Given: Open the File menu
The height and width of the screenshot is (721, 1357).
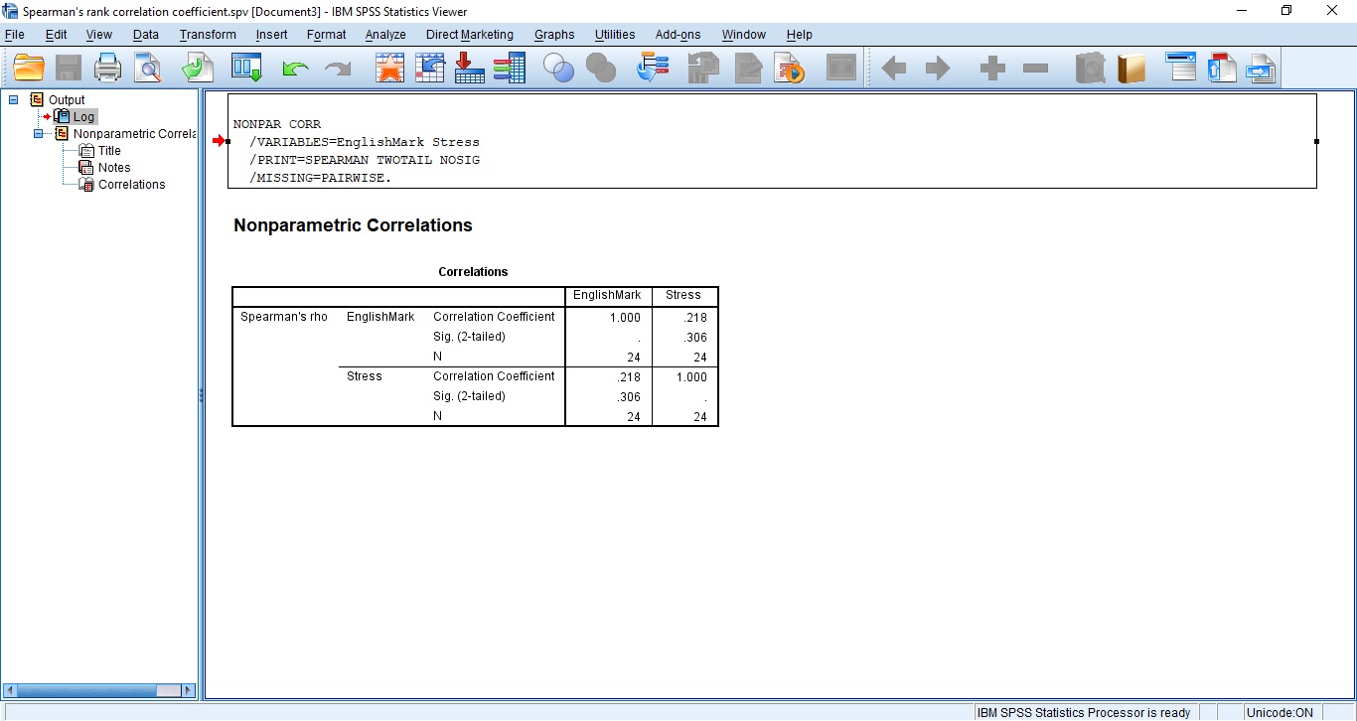Looking at the screenshot, I should pyautogui.click(x=15, y=34).
